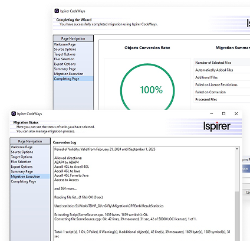Click the Ispirer logo in the front window
Screen dimensions: 250x241
(x=217, y=126)
